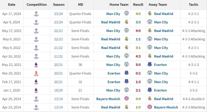
Task: Open the 13/14 season link for Apr 29, 2014
Action: (58, 99)
